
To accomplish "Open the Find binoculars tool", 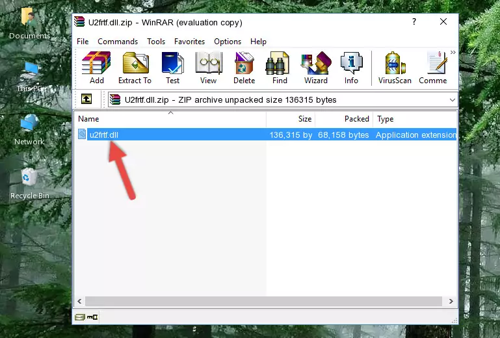I will point(280,68).
